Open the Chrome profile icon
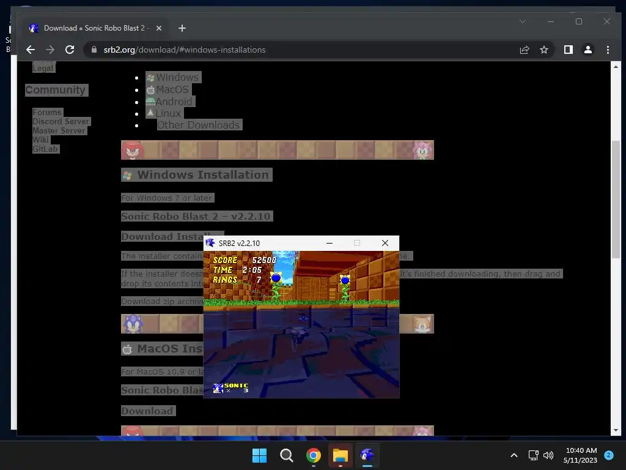 pyautogui.click(x=587, y=50)
